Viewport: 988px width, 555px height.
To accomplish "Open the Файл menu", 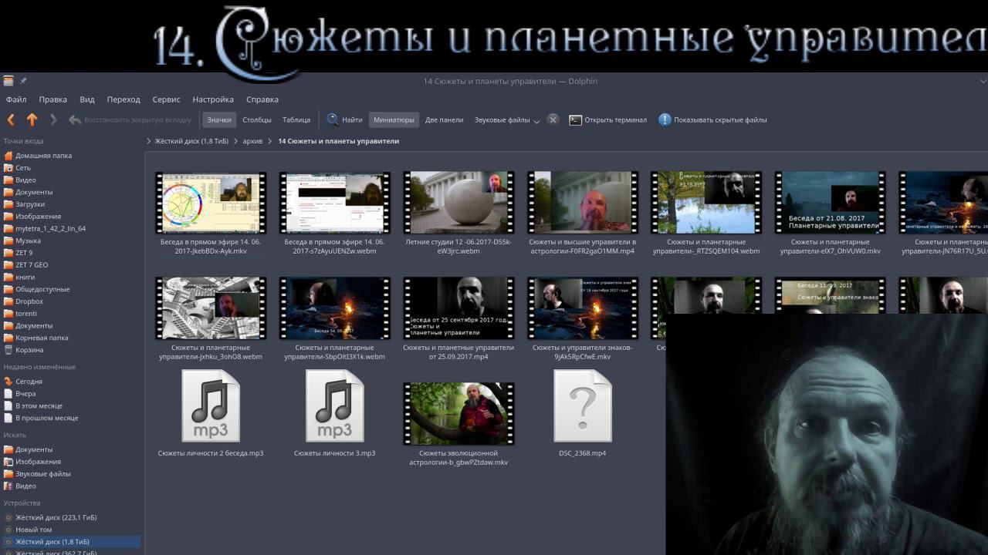I will click(16, 99).
